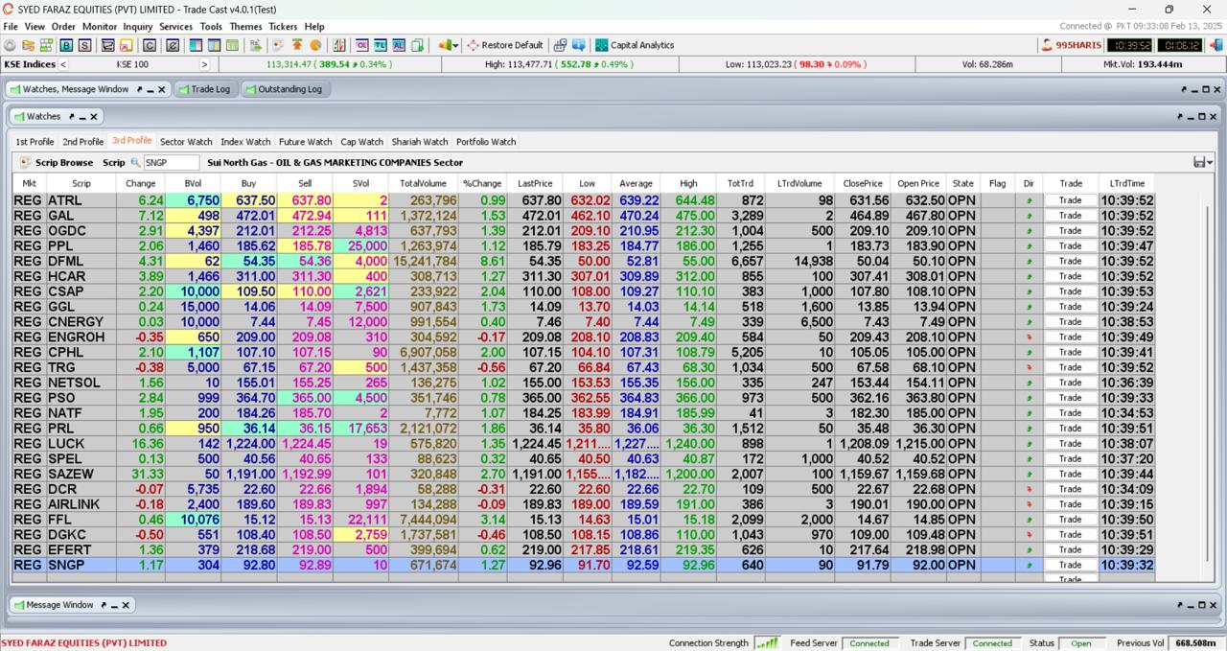Click the Trade button in LUCK row
This screenshot has height=651, width=1227.
[x=1070, y=444]
